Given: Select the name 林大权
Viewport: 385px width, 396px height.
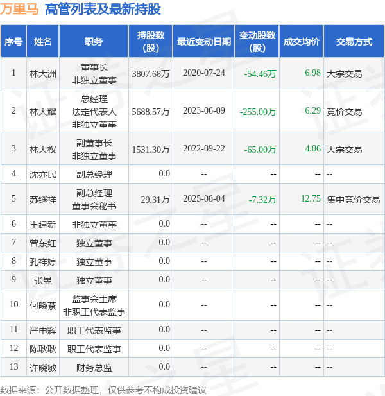Looking at the screenshot, I should (42, 150).
